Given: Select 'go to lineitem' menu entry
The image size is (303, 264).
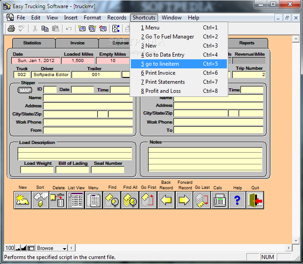Looking at the screenshot, I should [179, 64].
